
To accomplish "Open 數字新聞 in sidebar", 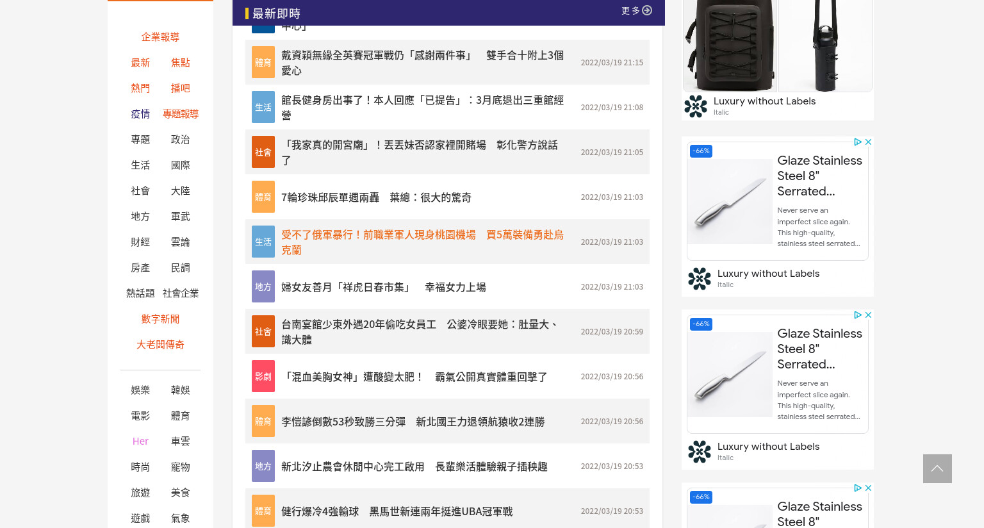I will (160, 319).
